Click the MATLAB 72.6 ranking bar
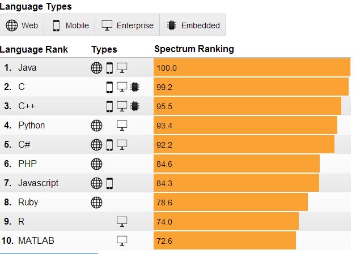 224,241
